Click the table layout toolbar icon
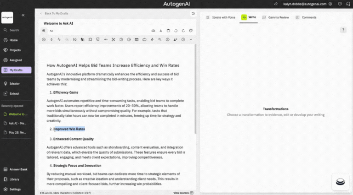Viewport: 353px width, 195px height. (x=137, y=39)
